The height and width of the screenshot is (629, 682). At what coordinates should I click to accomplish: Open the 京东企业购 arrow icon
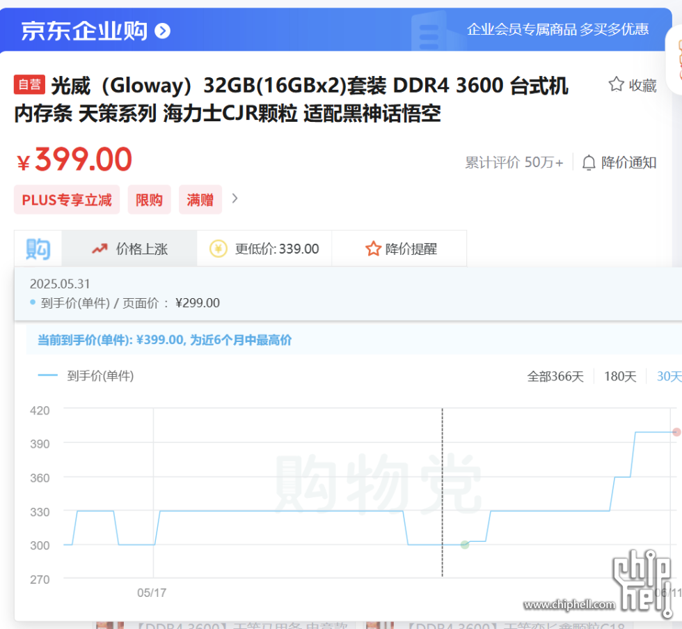(163, 31)
